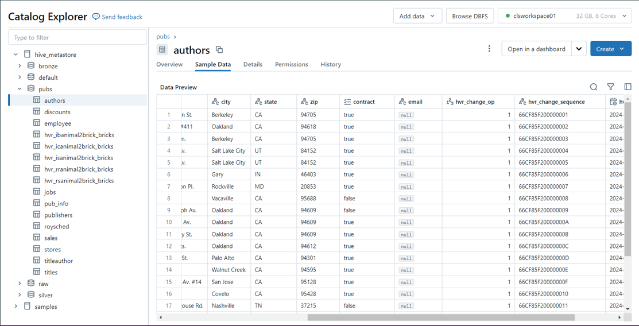Open the kebab more-options menu
The image size is (639, 326).
489,49
